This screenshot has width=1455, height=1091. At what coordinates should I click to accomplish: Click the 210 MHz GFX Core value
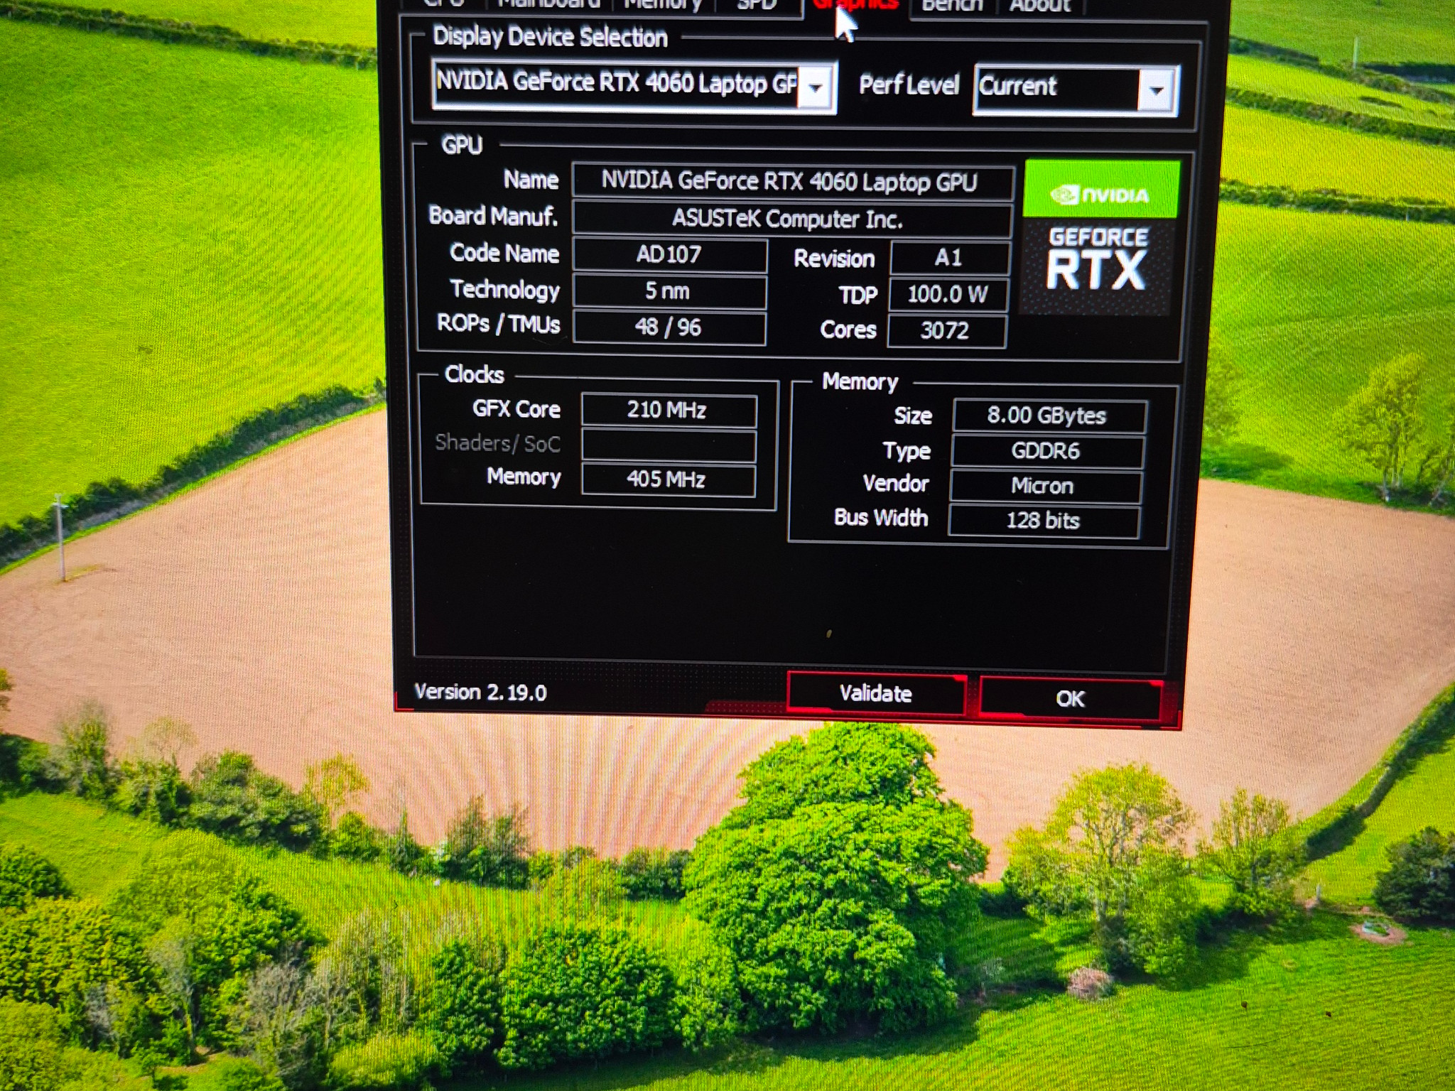669,410
